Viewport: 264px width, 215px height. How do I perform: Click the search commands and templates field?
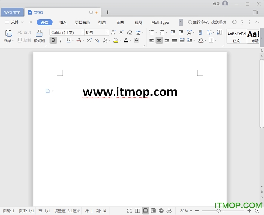pos(207,22)
